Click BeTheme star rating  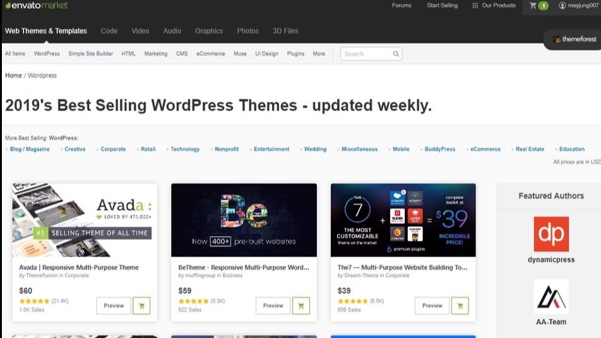[194, 301]
